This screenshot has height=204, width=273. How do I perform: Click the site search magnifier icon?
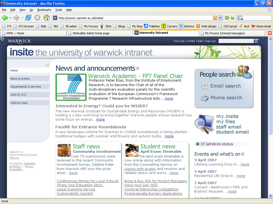tap(256, 41)
